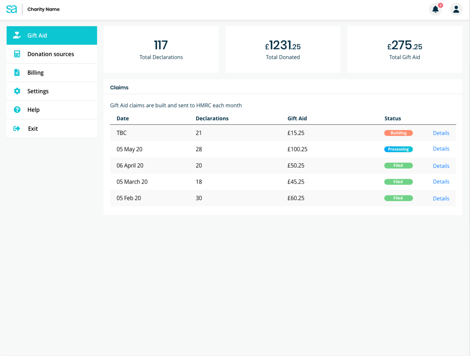View Details for 05 March 20 claim
This screenshot has height=356, width=470.
tap(441, 182)
